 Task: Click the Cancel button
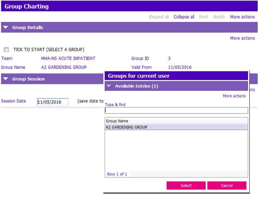tap(227, 186)
